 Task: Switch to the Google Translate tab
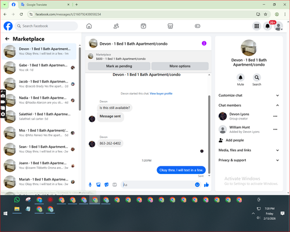pyautogui.click(x=45, y=5)
